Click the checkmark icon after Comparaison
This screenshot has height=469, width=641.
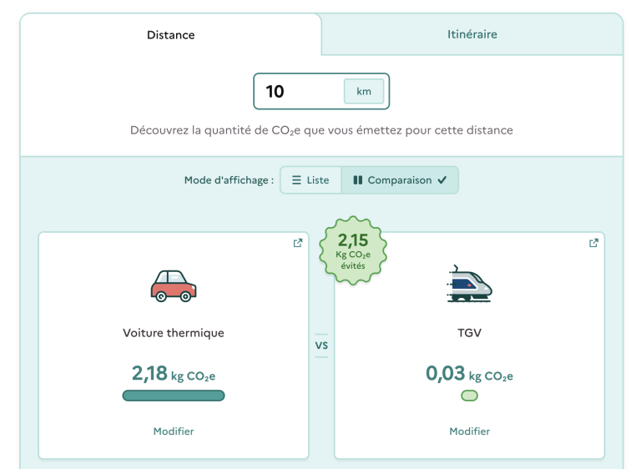click(442, 180)
